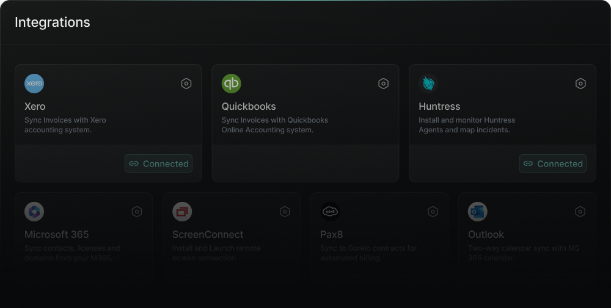
Task: Select the Microsoft 365 card title
Action: click(56, 234)
